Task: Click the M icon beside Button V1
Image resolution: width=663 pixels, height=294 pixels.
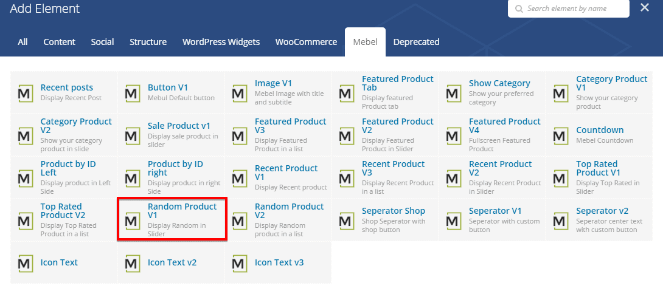Action: coord(133,93)
